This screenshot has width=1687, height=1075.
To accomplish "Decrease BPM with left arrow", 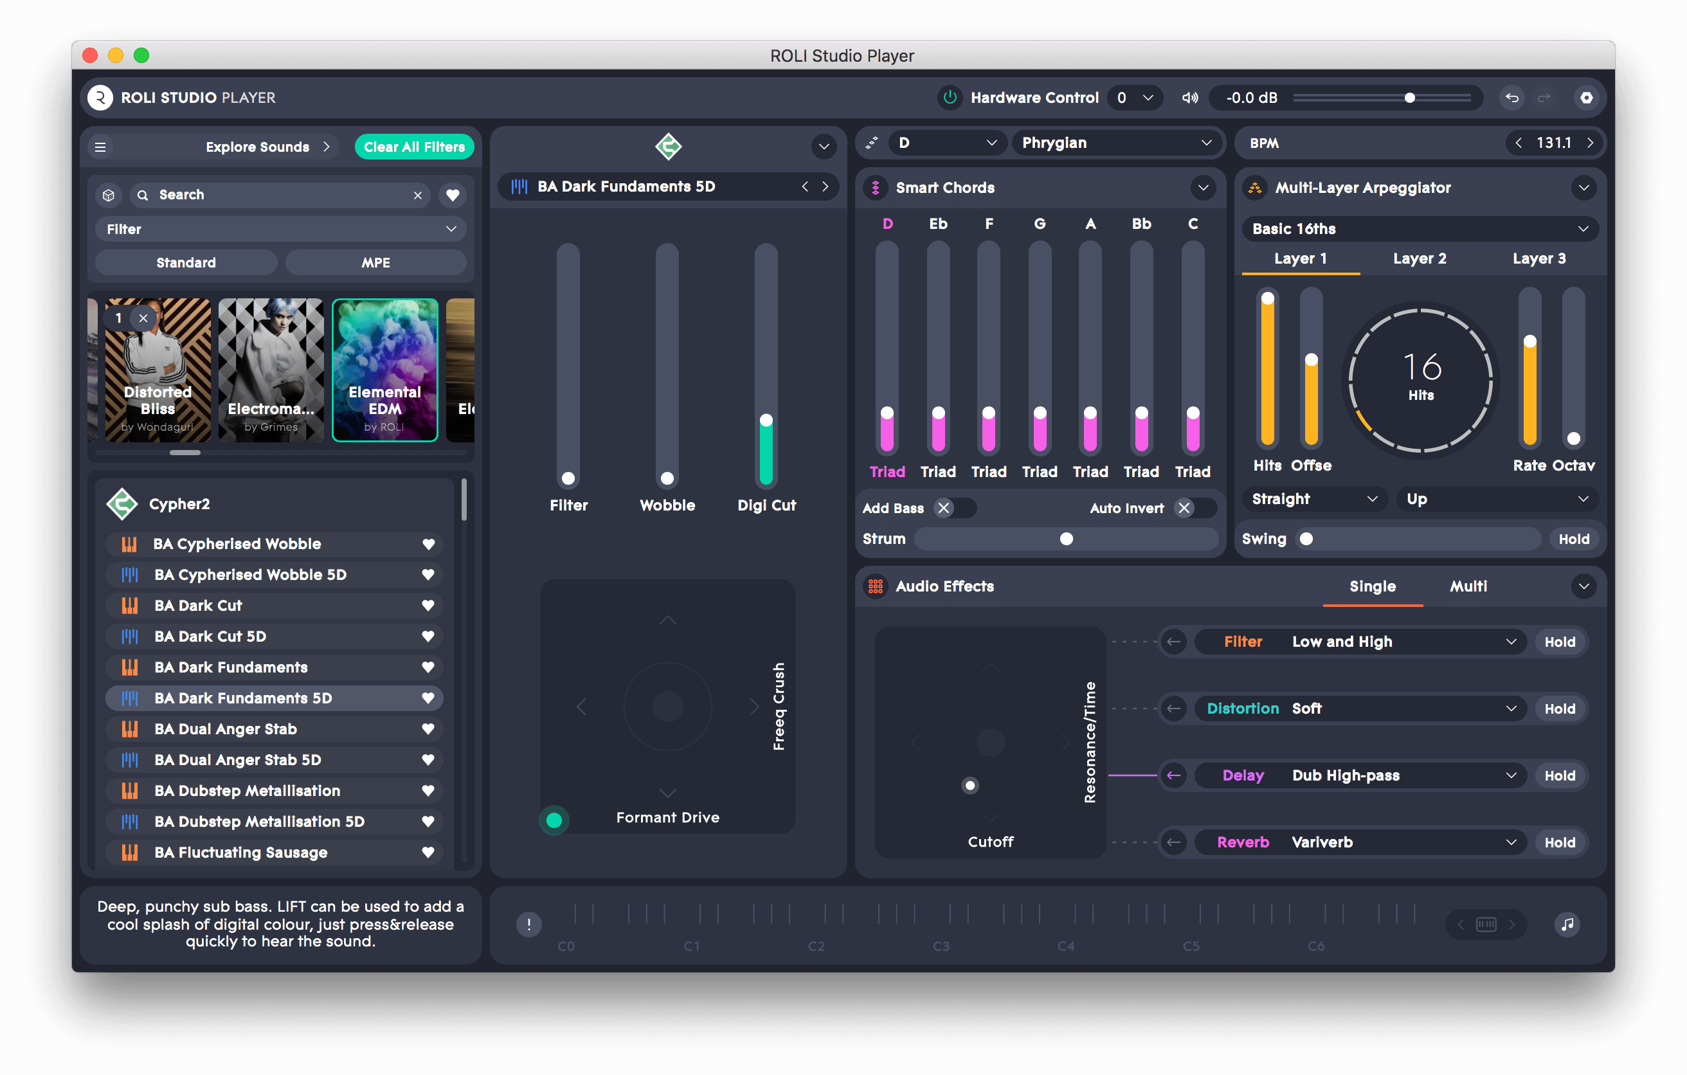I will coord(1517,143).
